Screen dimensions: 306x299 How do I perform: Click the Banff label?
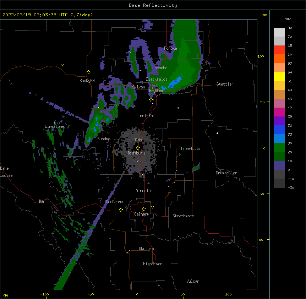point(44,201)
